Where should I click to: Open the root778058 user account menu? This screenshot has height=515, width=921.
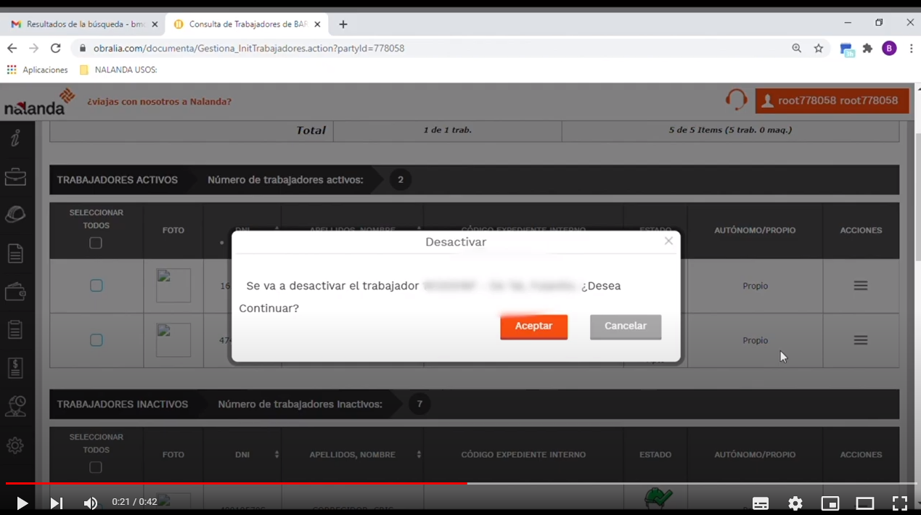[832, 101]
